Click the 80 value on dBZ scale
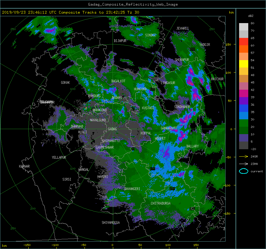266x249 pixels. click(x=252, y=23)
